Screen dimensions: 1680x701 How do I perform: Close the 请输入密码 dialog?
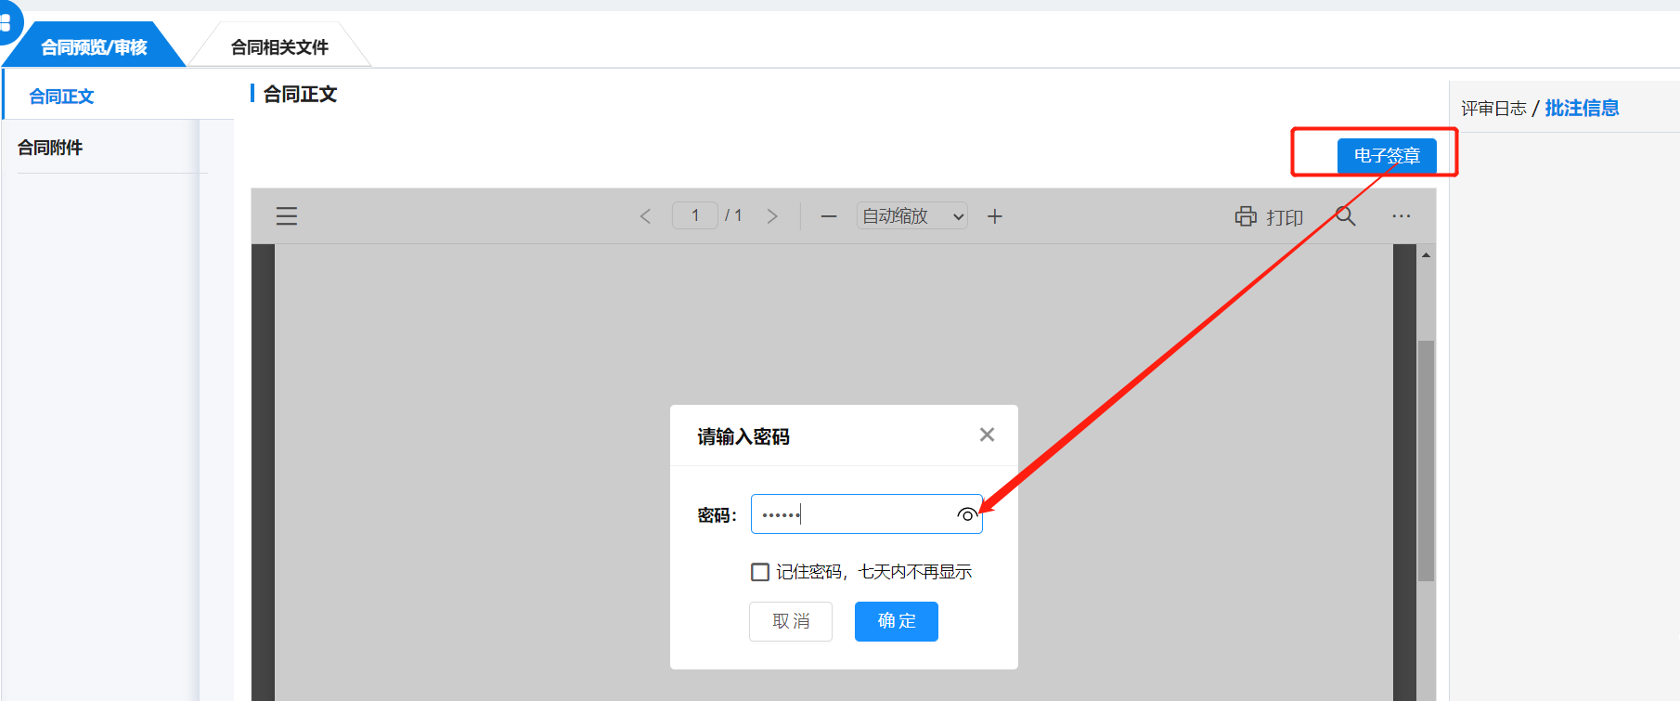pyautogui.click(x=987, y=435)
